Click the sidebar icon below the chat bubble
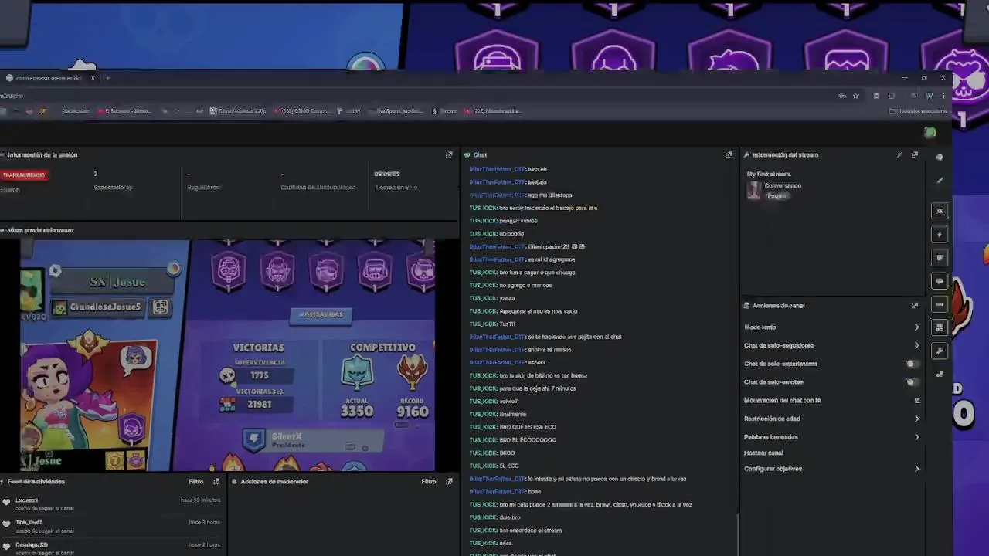 [940, 304]
